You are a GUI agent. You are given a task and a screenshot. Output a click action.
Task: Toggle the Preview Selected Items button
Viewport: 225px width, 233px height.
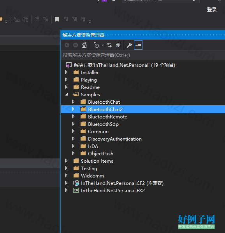tap(138, 45)
